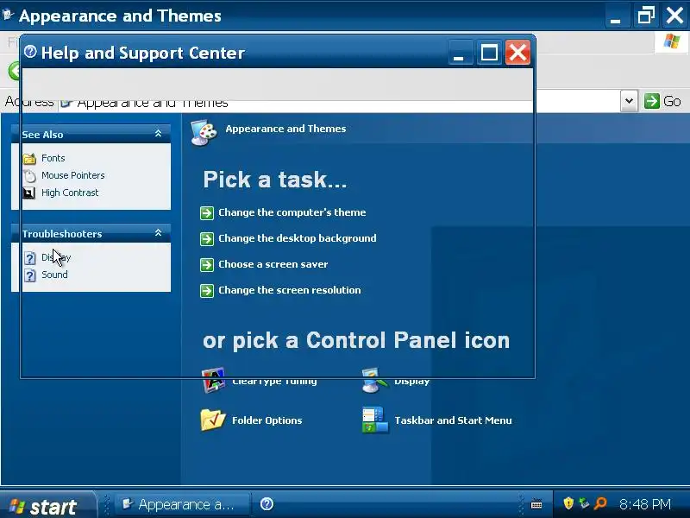Click the security shield tray icon
Viewport: 690px width, 518px height.
pos(568,503)
